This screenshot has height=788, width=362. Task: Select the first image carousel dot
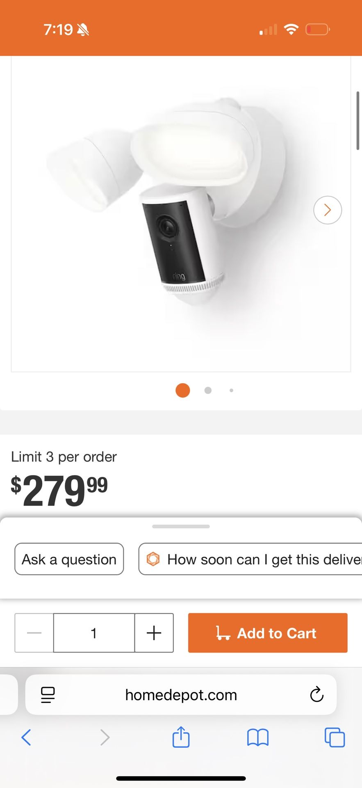[x=182, y=390]
